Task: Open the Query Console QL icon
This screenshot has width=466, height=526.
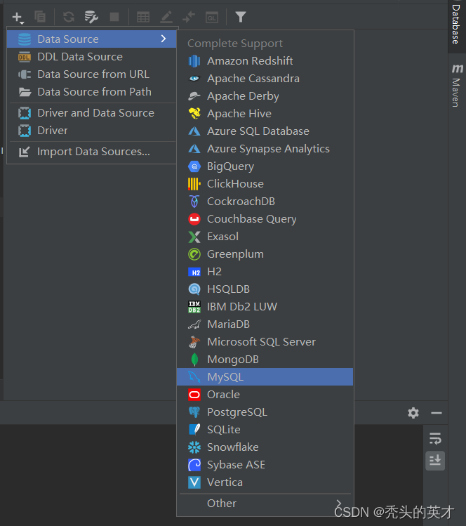Action: coord(212,17)
